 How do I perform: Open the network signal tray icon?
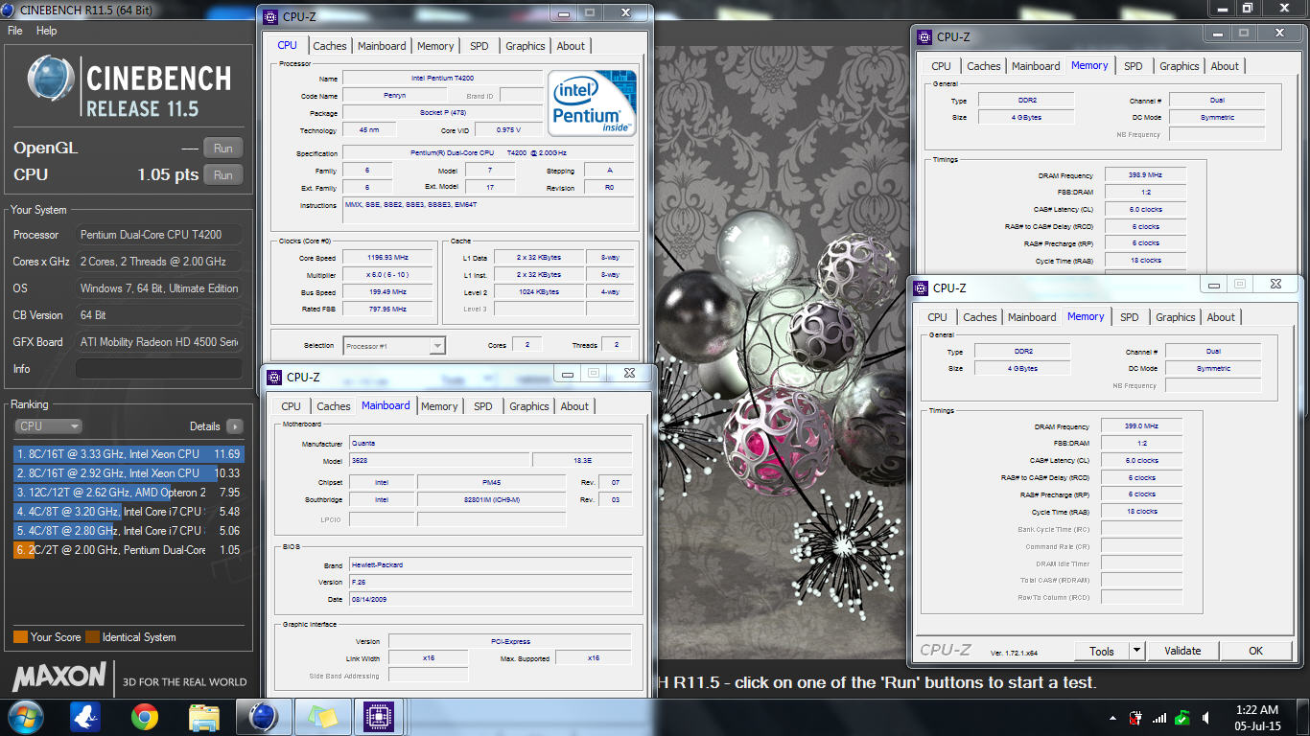[x=1159, y=718]
